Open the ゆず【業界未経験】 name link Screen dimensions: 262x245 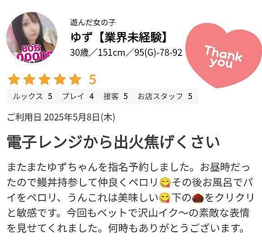119,37
